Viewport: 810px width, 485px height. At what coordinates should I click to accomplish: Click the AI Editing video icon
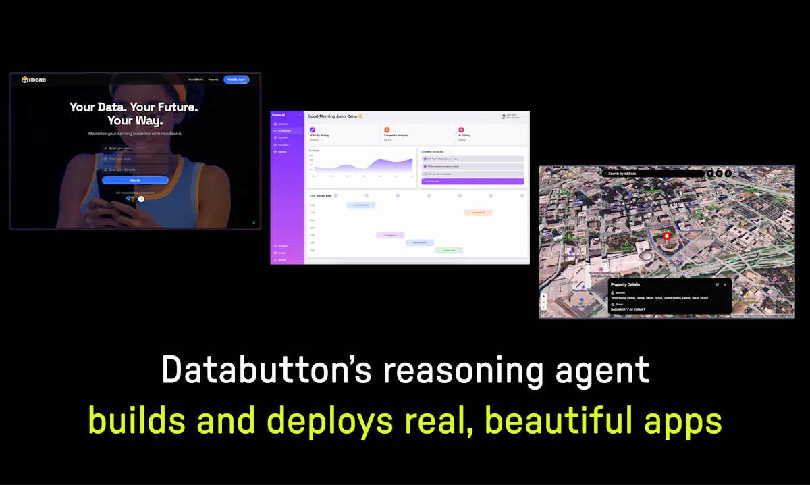click(x=461, y=130)
